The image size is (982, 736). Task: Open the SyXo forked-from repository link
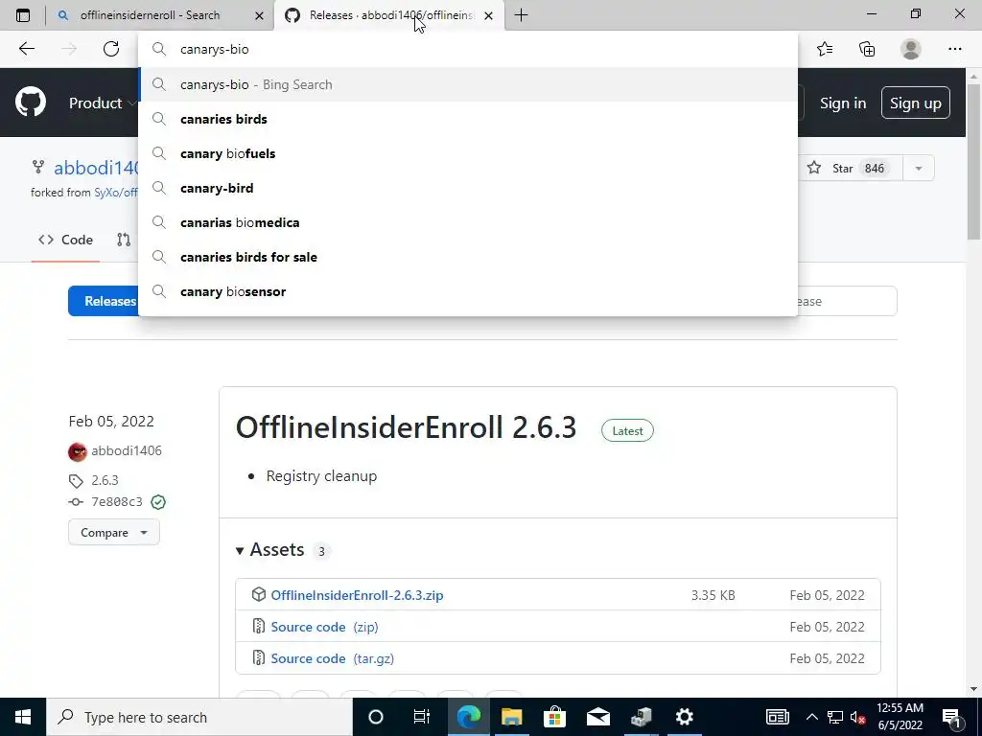pyautogui.click(x=115, y=192)
